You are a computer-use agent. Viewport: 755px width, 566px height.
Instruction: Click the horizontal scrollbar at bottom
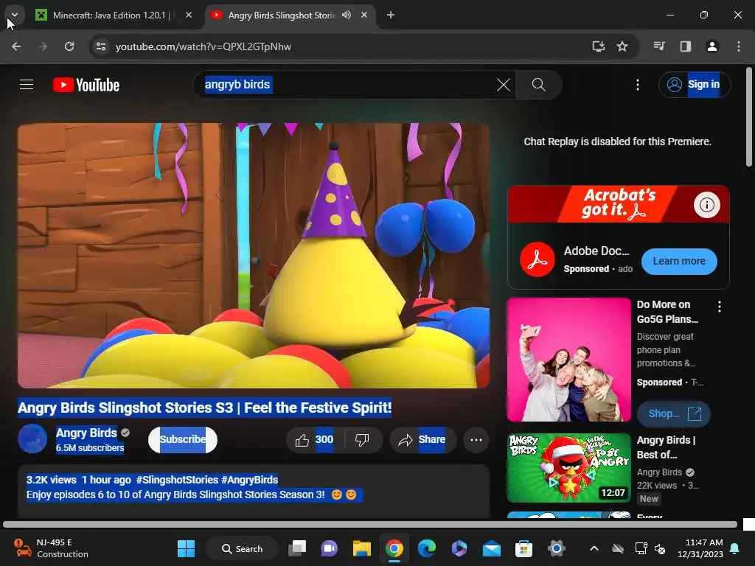[x=370, y=524]
